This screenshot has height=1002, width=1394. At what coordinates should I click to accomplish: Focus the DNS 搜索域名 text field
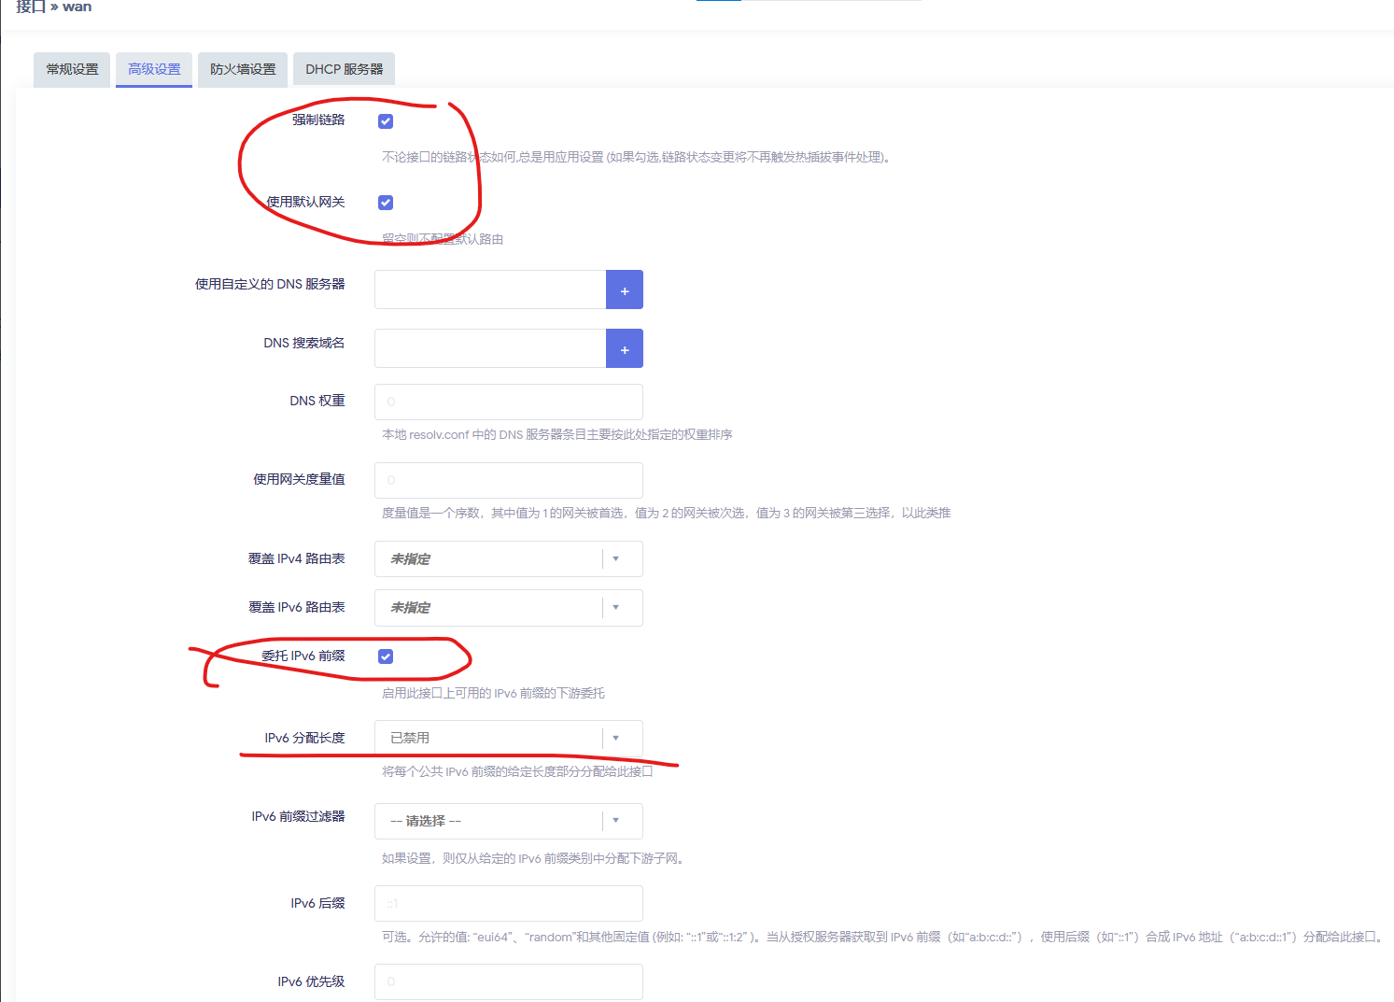(x=490, y=349)
